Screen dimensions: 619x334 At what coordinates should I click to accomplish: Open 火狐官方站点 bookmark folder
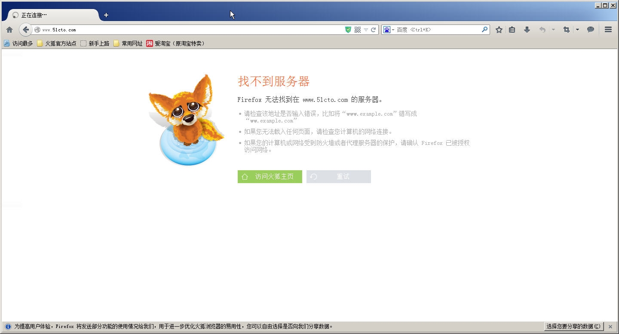[x=57, y=43]
